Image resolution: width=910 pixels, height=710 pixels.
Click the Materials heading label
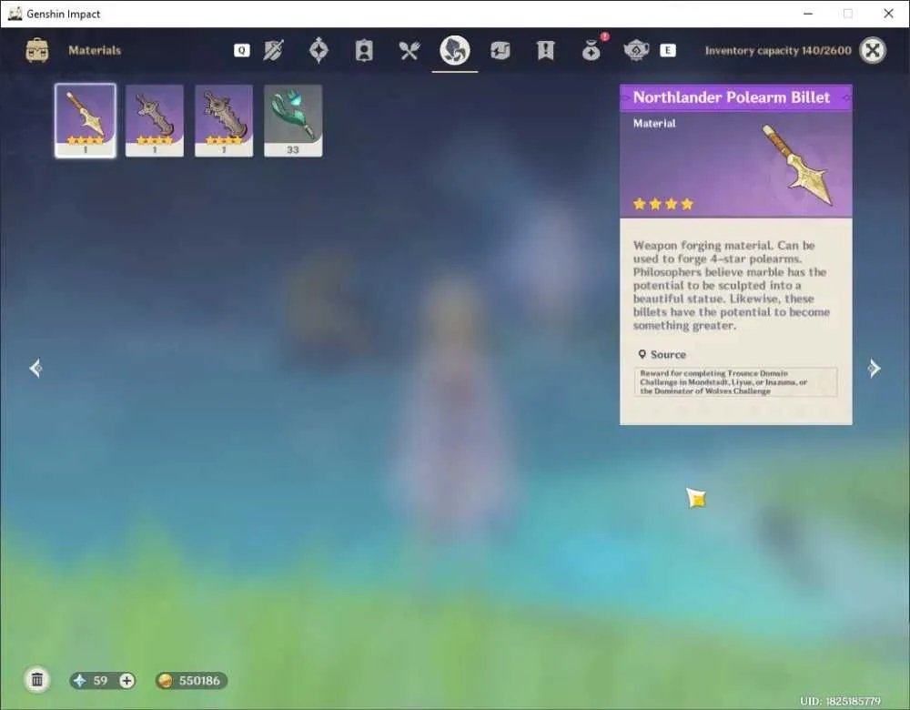pyautogui.click(x=95, y=50)
